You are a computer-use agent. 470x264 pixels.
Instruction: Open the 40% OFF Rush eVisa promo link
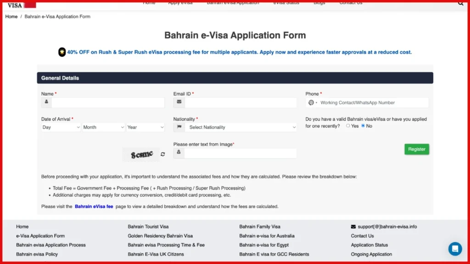pos(239,52)
